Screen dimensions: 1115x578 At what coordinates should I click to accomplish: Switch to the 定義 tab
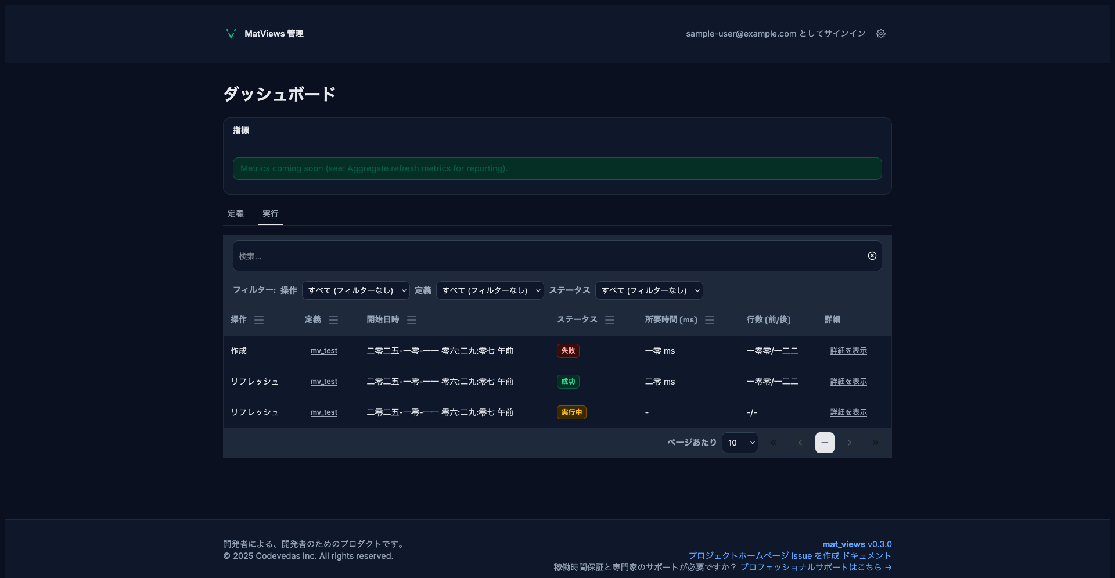[x=236, y=214]
